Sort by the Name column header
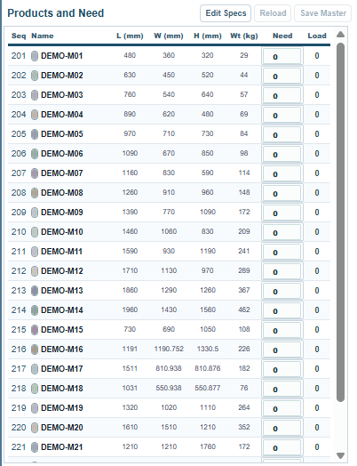The height and width of the screenshot is (466, 357). point(43,36)
